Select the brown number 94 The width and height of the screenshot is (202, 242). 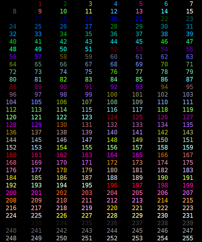tap(164, 87)
